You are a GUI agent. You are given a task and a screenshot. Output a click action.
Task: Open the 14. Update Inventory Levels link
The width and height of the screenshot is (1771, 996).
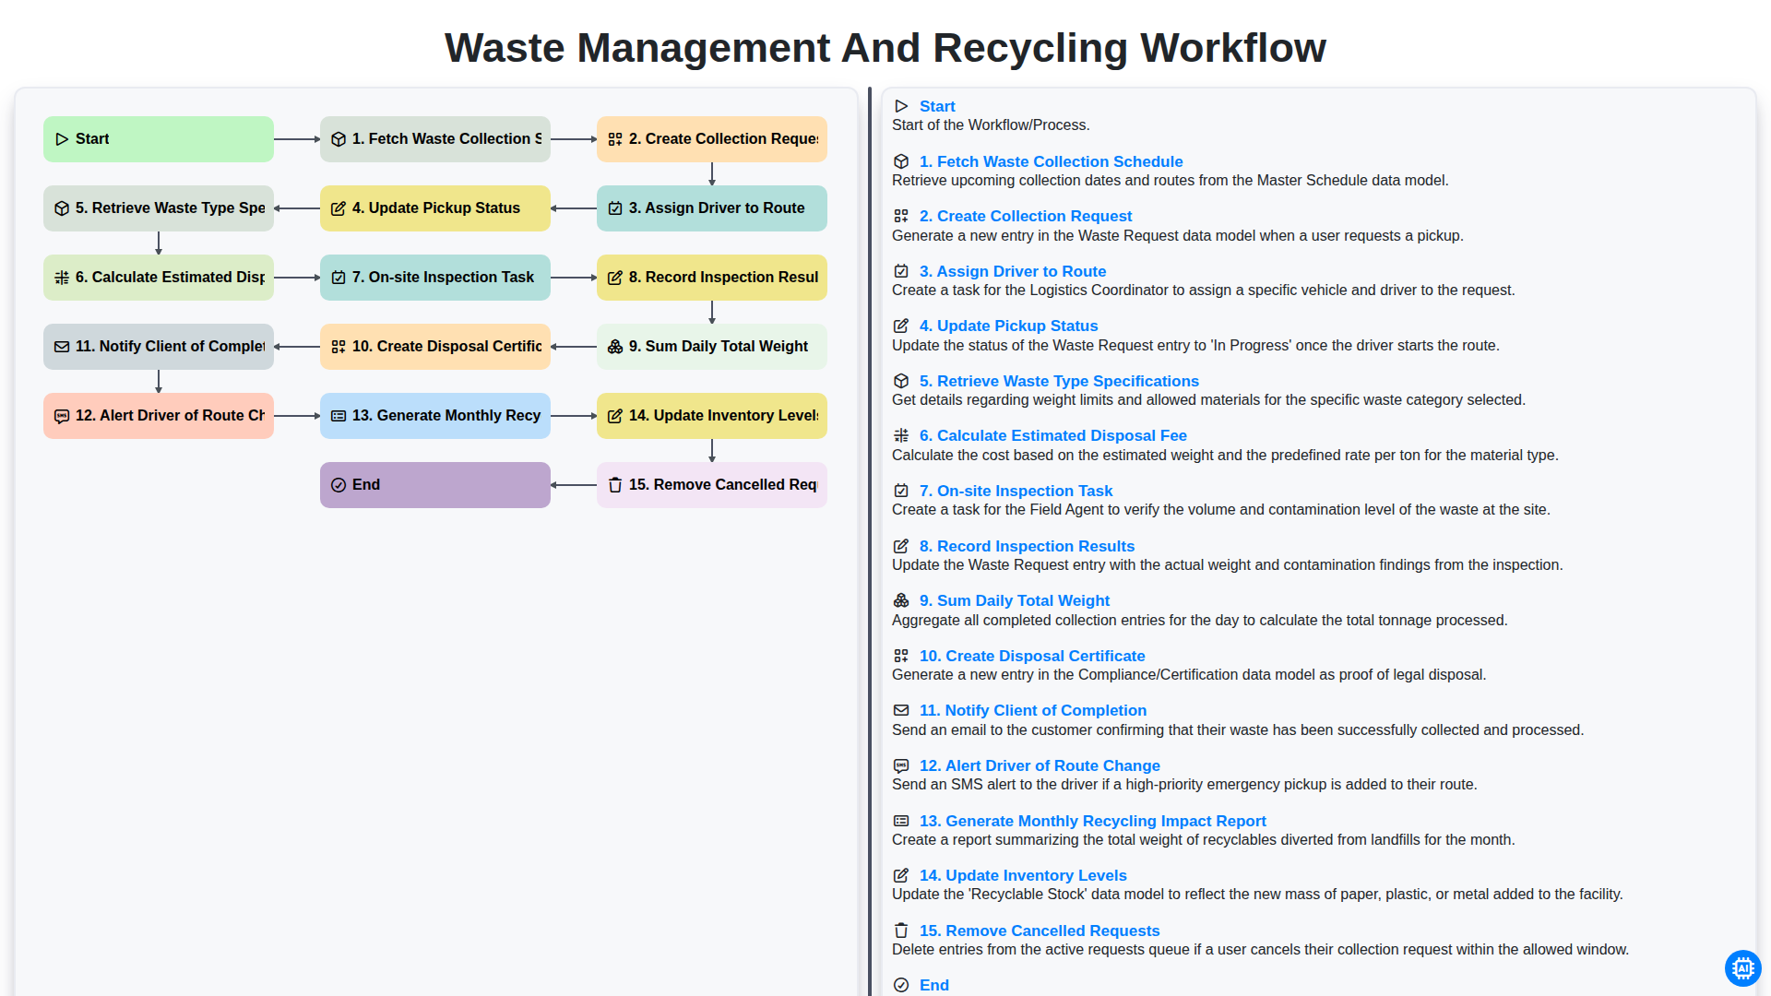(1023, 875)
